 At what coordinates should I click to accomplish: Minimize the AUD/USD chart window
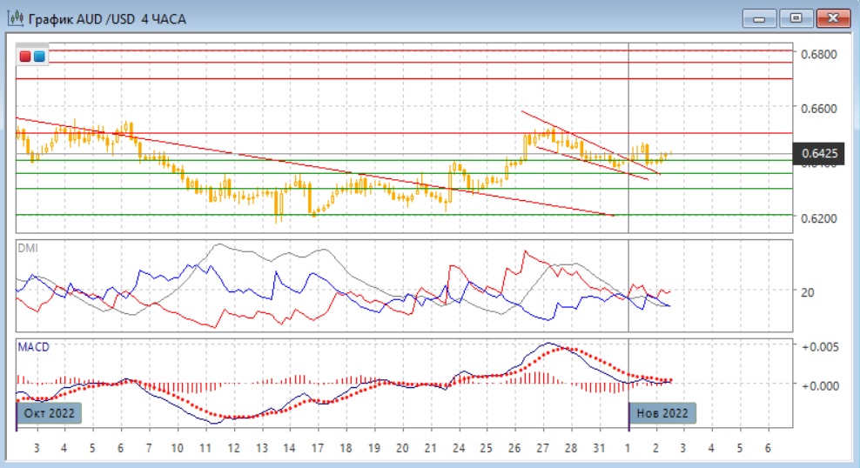[759, 17]
